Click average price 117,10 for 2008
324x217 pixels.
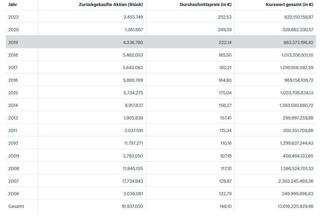(225, 168)
